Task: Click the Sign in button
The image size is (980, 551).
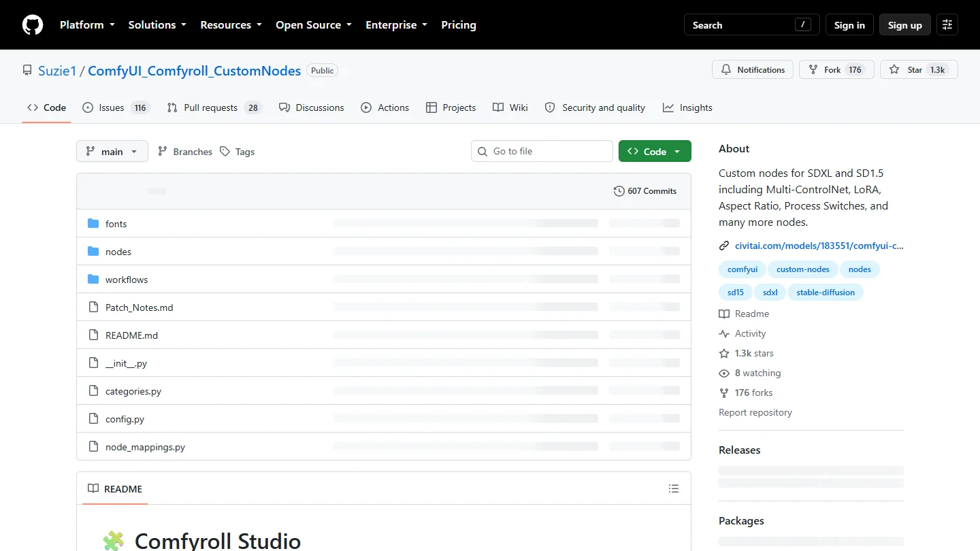Action: tap(849, 25)
